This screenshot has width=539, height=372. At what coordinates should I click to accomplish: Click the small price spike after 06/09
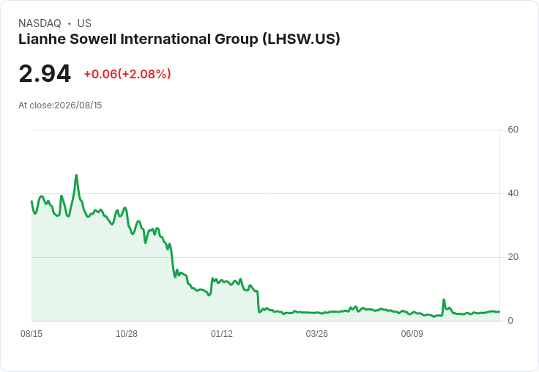[444, 300]
